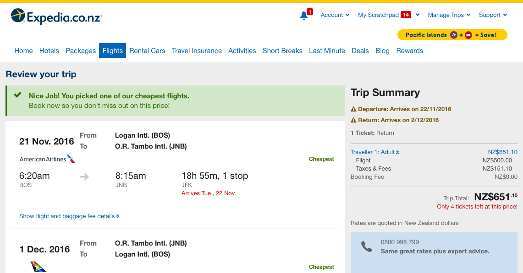
Task: Click the Pacific Islands save banner
Action: click(x=452, y=35)
